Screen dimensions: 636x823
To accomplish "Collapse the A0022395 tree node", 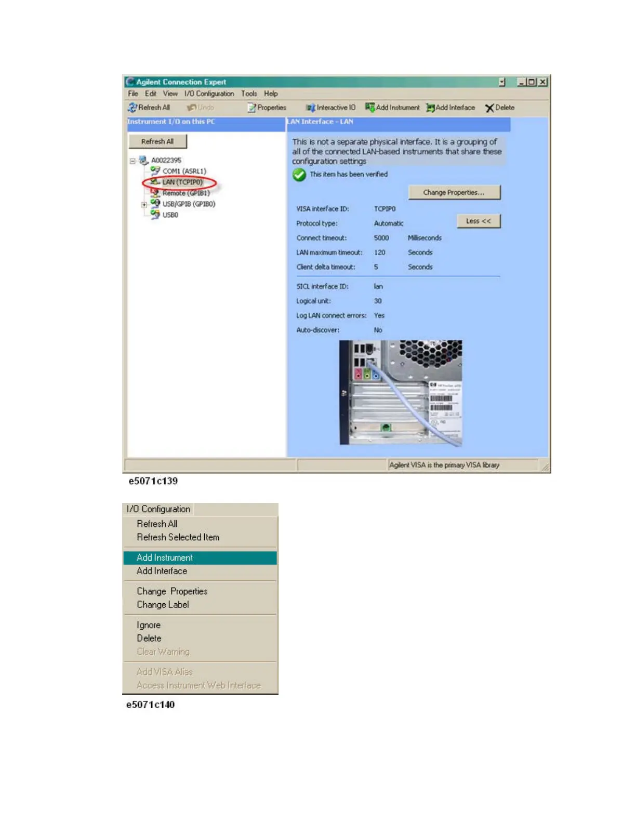I will coord(132,161).
